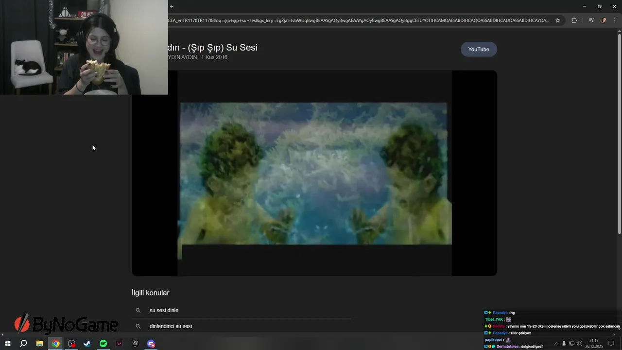Search for 'su sesi dinle' suggestion
622x350 pixels.
(164, 310)
